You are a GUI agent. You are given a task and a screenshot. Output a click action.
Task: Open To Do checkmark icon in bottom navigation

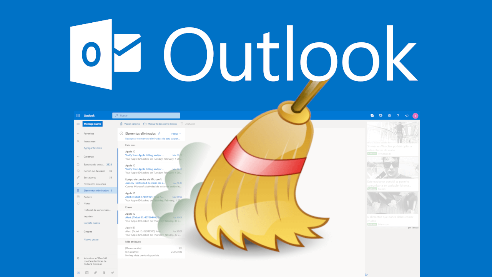113,273
